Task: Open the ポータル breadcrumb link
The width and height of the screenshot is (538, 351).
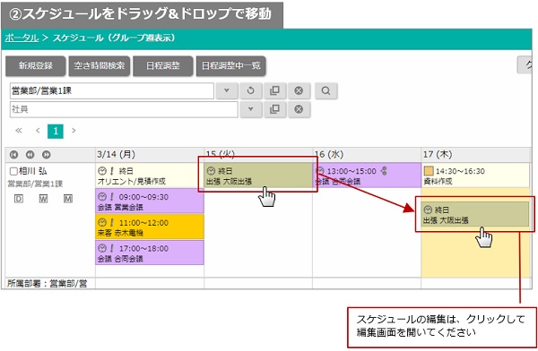Action: pyautogui.click(x=22, y=38)
